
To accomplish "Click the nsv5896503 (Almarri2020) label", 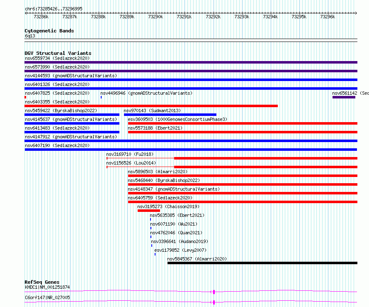I will click(x=158, y=172).
